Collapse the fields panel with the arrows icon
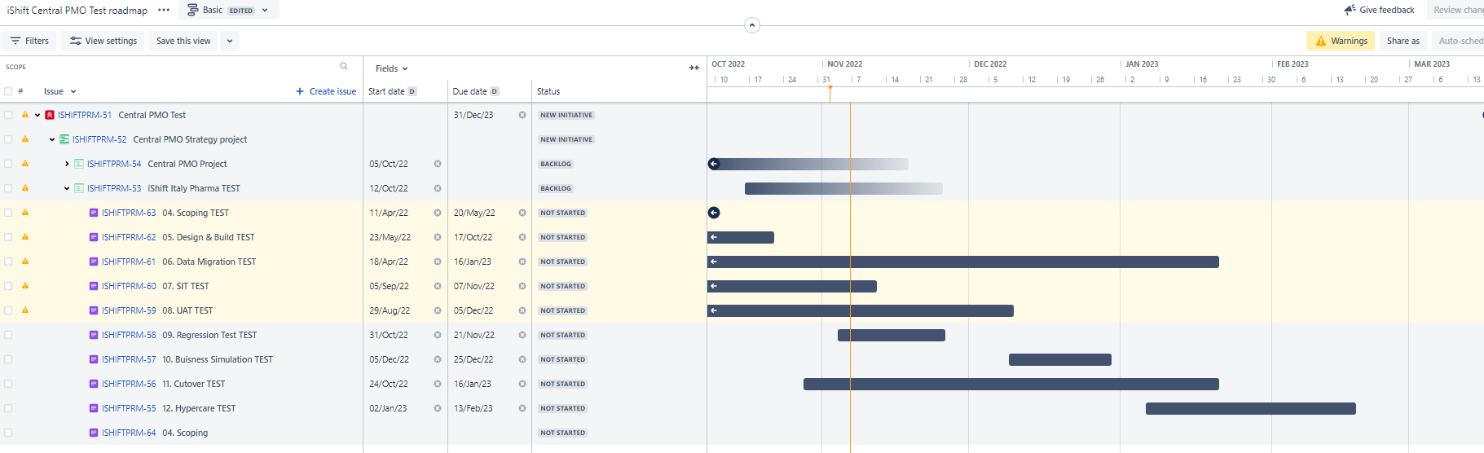 694,68
